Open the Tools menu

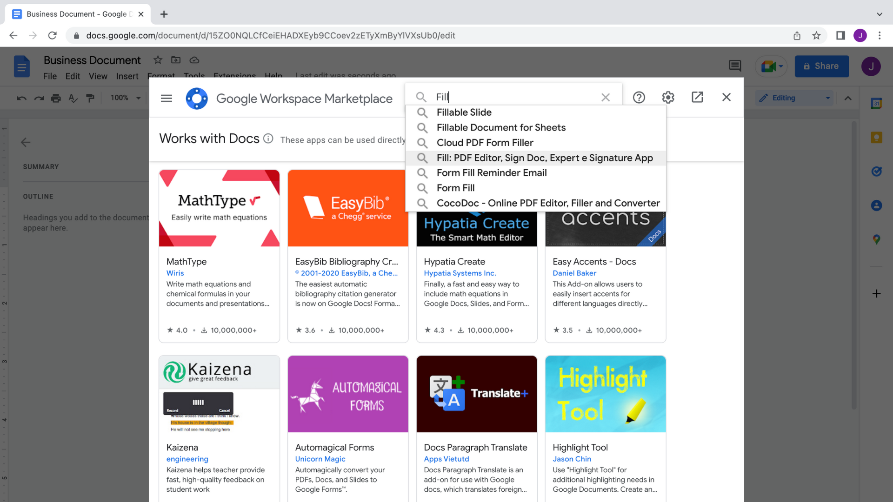(194, 76)
